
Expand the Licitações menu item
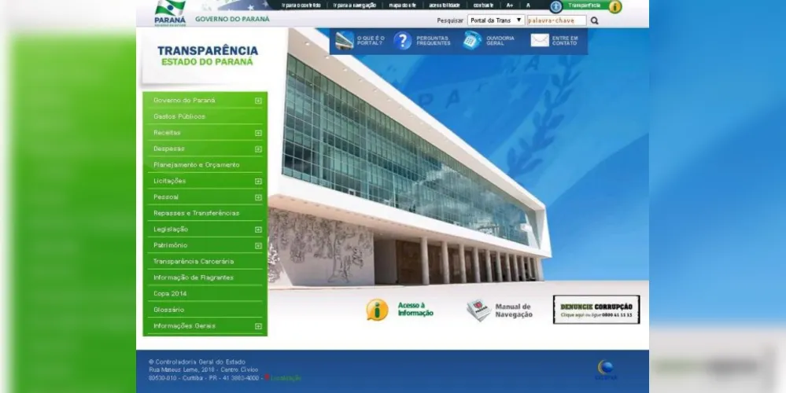pyautogui.click(x=258, y=182)
